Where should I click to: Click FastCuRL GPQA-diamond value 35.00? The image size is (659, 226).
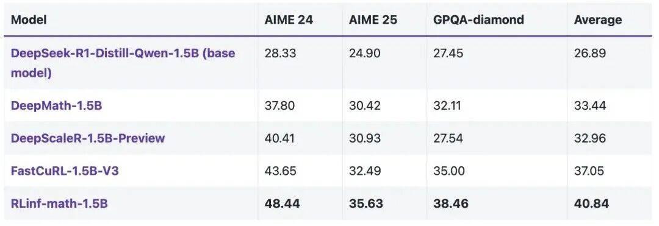tap(449, 171)
